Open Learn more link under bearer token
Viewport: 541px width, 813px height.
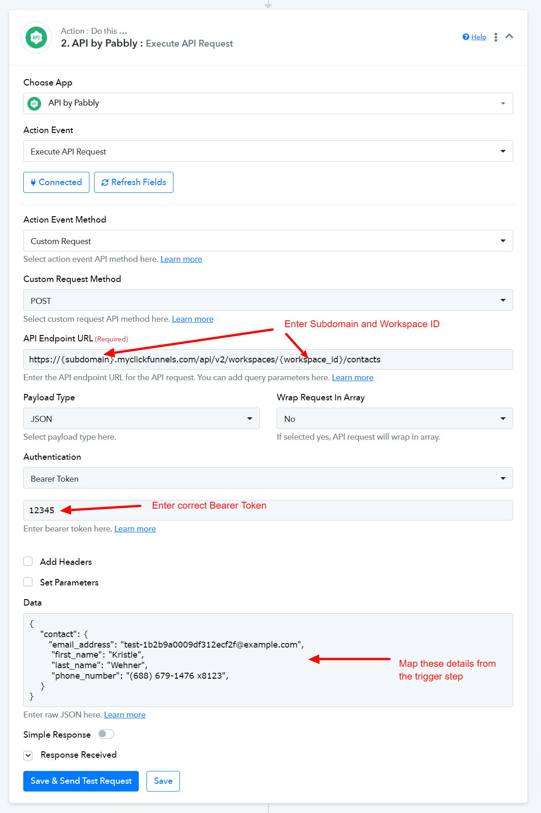135,529
